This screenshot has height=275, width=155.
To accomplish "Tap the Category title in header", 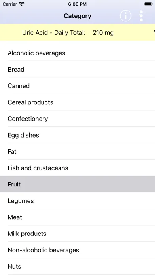I will [77, 16].
